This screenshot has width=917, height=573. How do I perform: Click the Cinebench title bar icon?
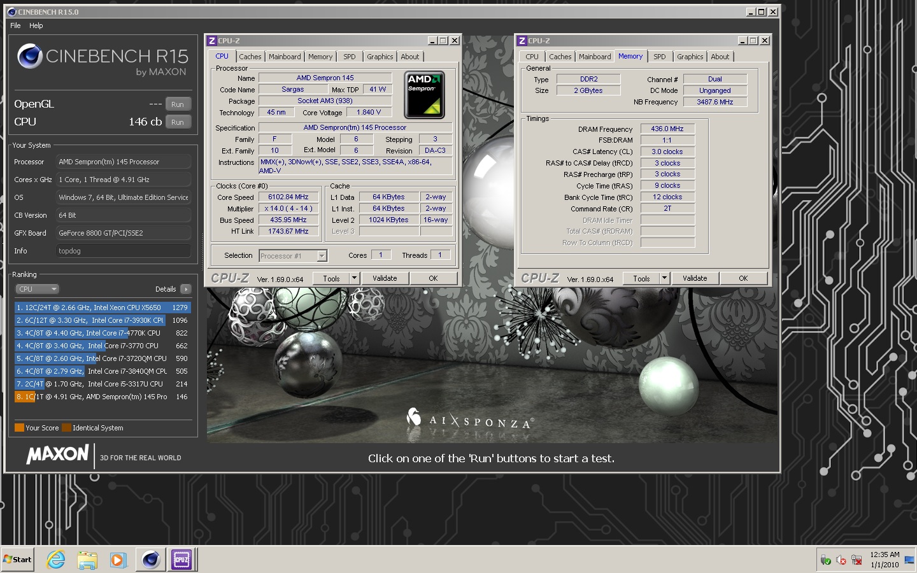(x=11, y=11)
